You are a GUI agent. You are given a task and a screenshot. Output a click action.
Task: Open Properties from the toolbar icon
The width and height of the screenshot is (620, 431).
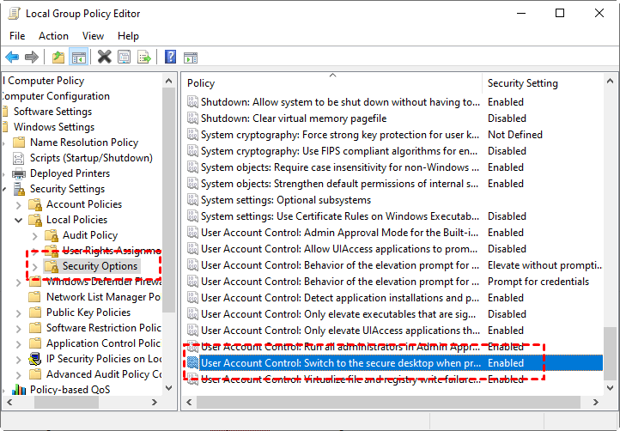124,58
